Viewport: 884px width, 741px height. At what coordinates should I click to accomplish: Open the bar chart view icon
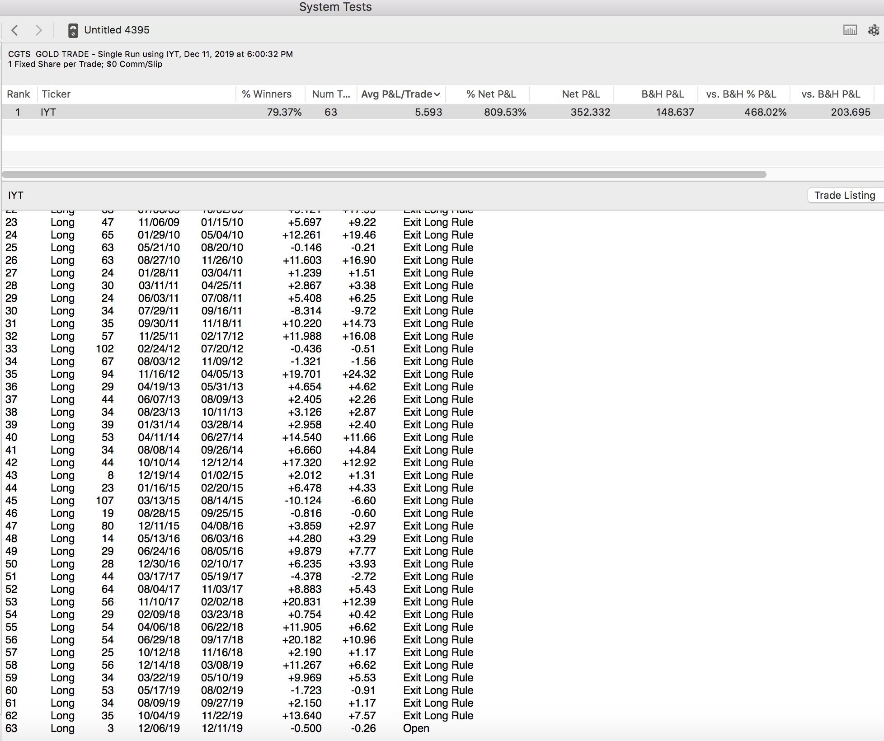[850, 30]
